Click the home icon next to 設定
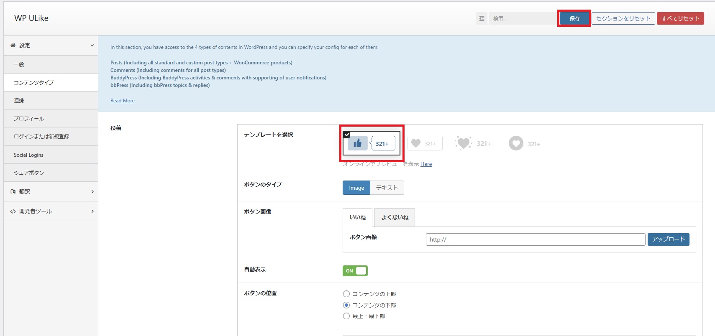The height and width of the screenshot is (336, 715). (13, 45)
